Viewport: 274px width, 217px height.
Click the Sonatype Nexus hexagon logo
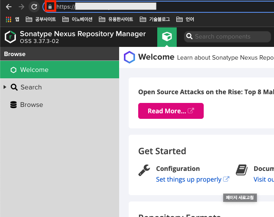click(x=10, y=37)
